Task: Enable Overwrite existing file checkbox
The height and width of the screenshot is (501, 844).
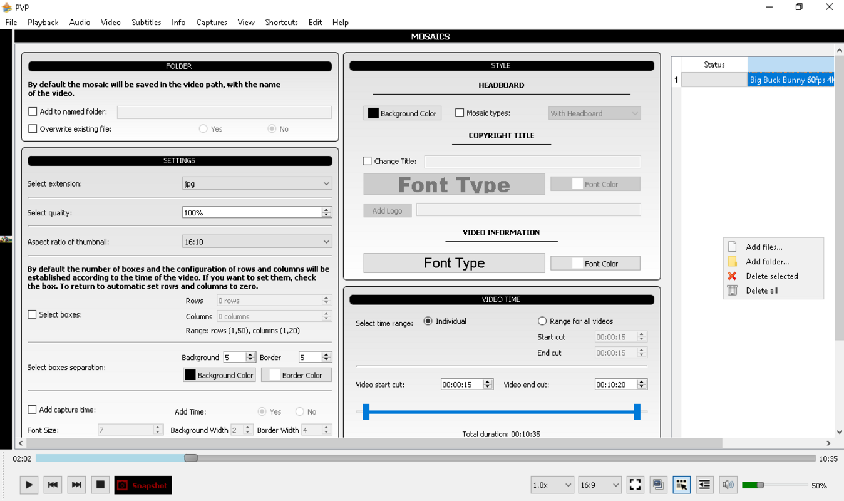Action: (x=33, y=128)
